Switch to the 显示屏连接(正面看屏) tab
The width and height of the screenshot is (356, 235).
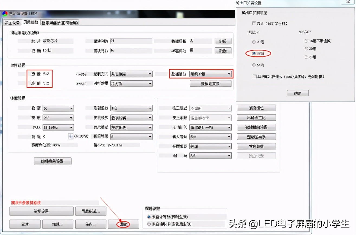tap(60, 23)
